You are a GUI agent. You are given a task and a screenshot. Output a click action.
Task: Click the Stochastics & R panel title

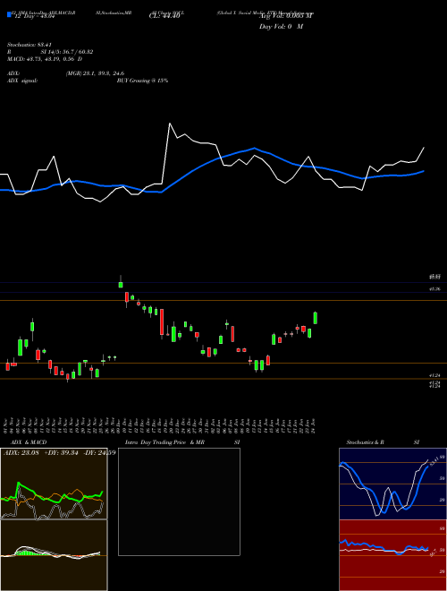click(365, 442)
